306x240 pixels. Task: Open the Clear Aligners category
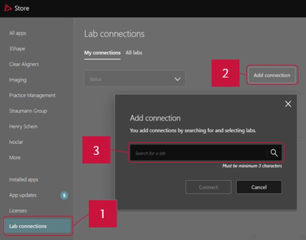tap(24, 64)
